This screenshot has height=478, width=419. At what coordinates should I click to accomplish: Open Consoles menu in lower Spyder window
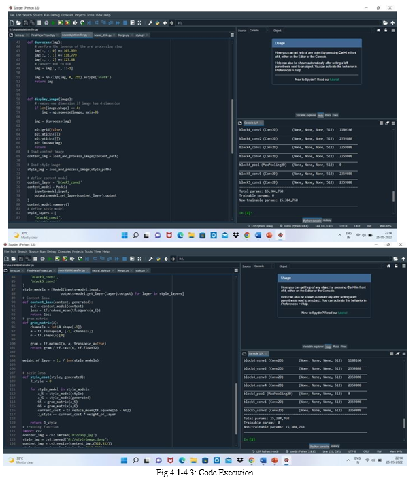point(64,251)
